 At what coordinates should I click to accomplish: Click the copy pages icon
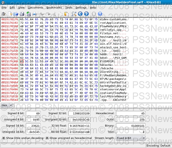coord(60,14)
